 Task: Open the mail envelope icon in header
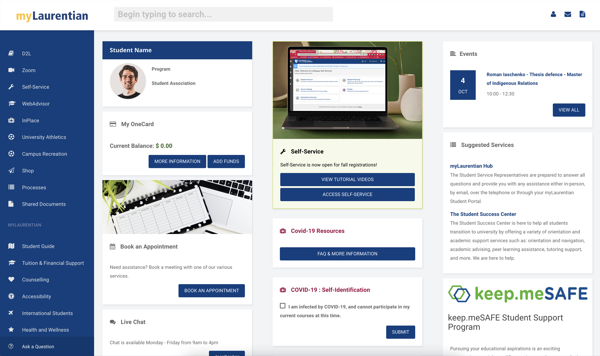[x=568, y=14]
